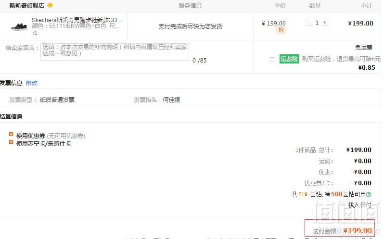
Task: Click the 颜色：55111/BKW黑色+白色 spec line
Action: (x=76, y=26)
